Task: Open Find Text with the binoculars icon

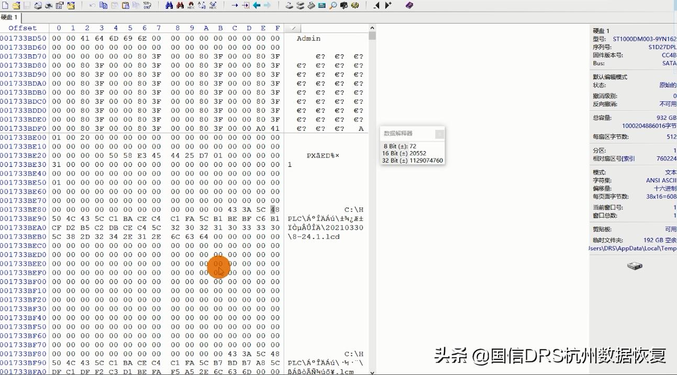Action: pos(170,6)
